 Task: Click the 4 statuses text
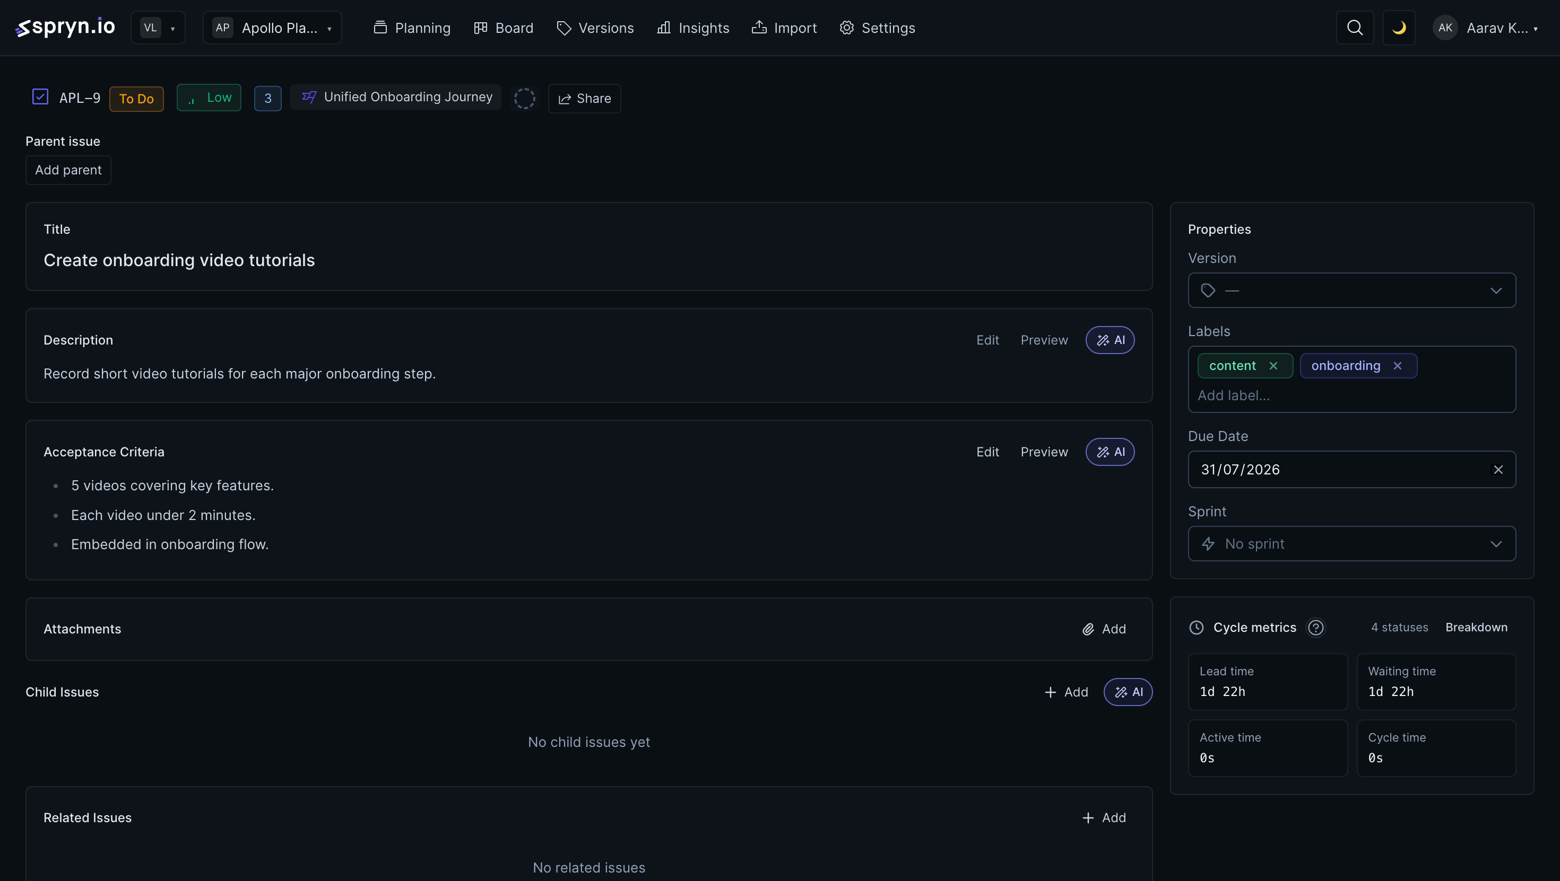coord(1399,628)
